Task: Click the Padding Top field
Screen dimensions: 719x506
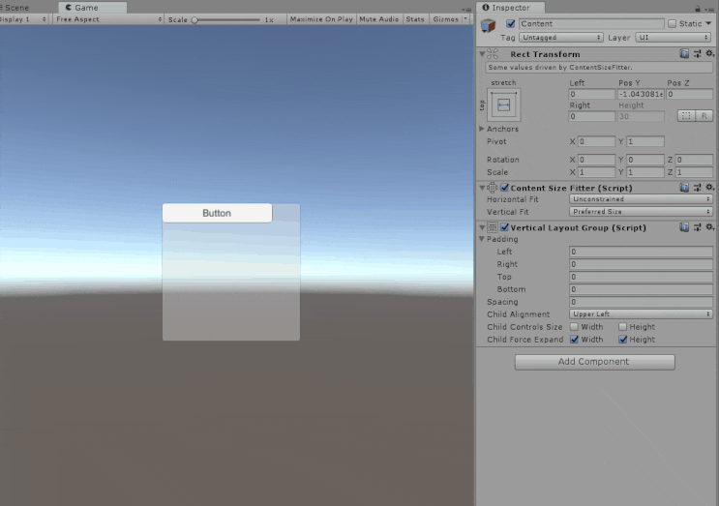Action: [x=641, y=277]
